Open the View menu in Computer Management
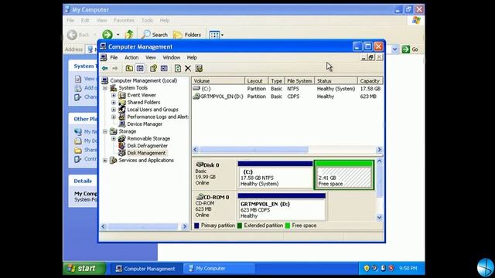 pyautogui.click(x=150, y=57)
